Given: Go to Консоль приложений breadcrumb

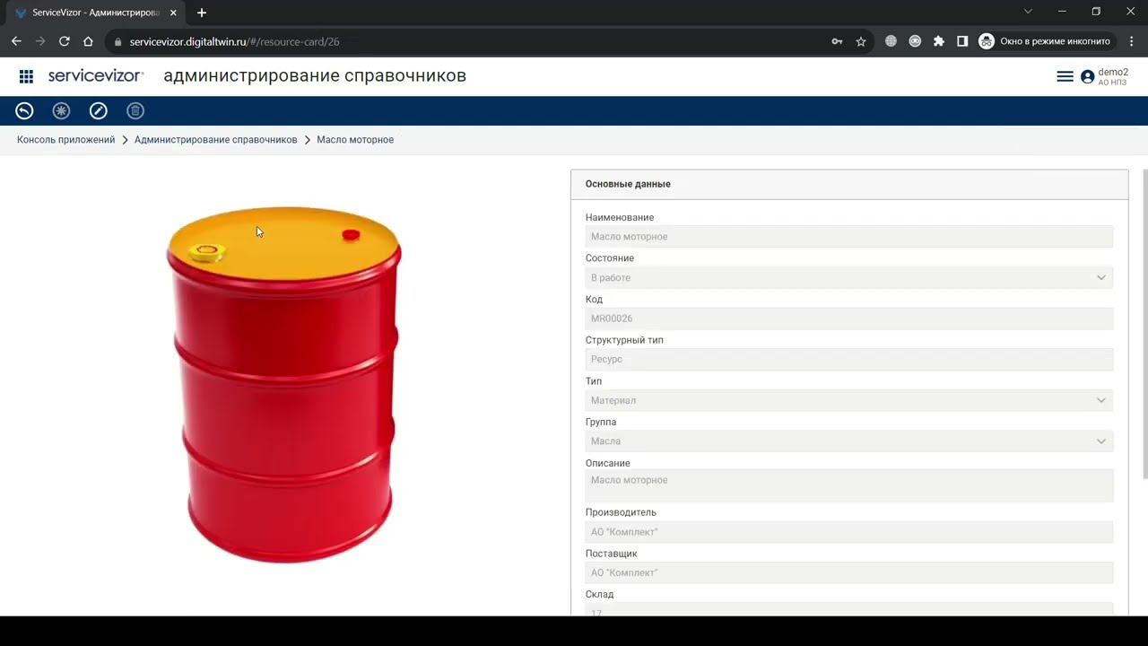Looking at the screenshot, I should tap(66, 140).
